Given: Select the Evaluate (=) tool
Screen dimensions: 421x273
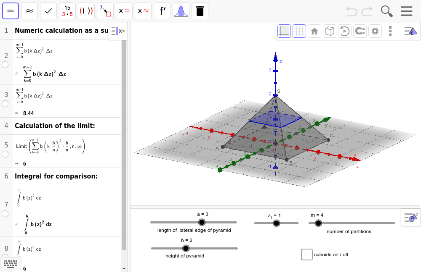Looking at the screenshot, I should coord(11,11).
